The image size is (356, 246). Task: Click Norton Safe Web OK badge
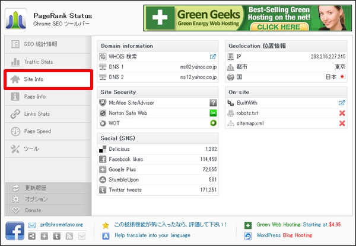[x=213, y=113]
